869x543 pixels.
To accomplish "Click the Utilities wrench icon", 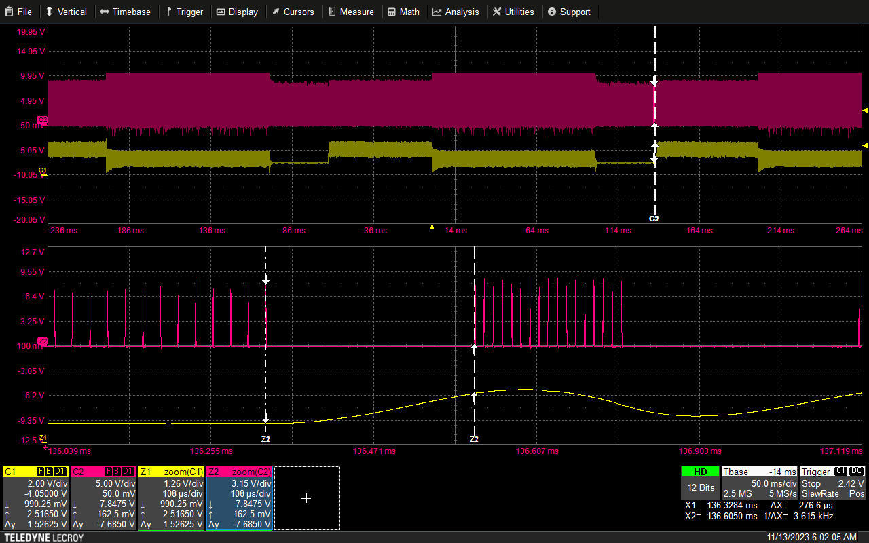I will (498, 12).
